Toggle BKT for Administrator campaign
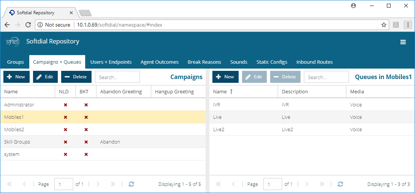This screenshot has width=415, height=193. point(86,105)
